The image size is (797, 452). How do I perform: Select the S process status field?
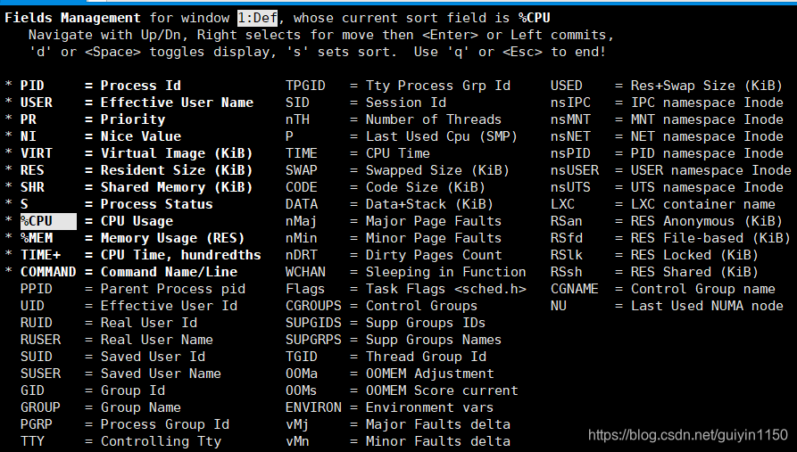click(x=24, y=204)
